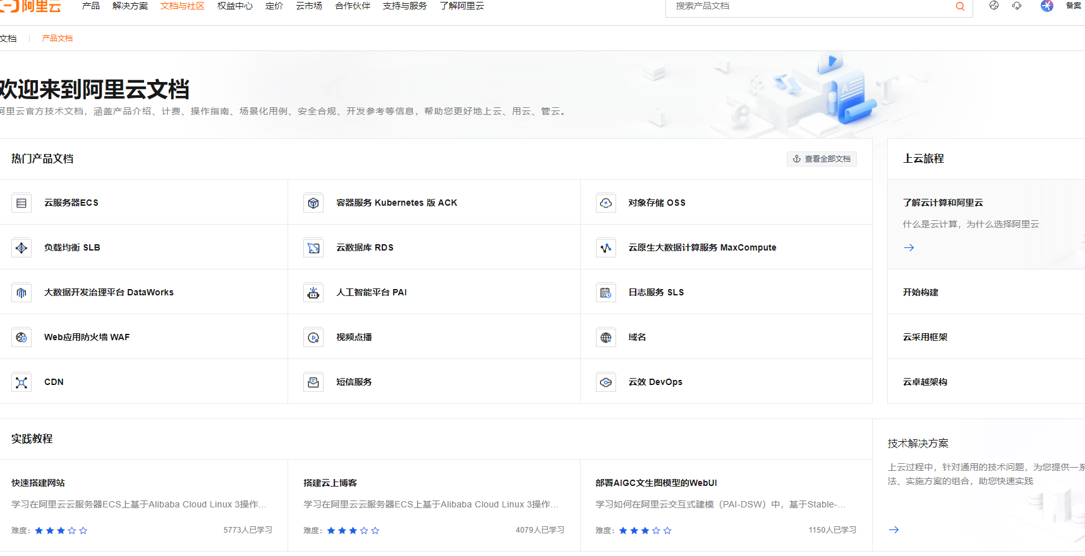Screen dimensions: 1085x556
Task: Click the 查看全部文档 button
Action: click(821, 159)
